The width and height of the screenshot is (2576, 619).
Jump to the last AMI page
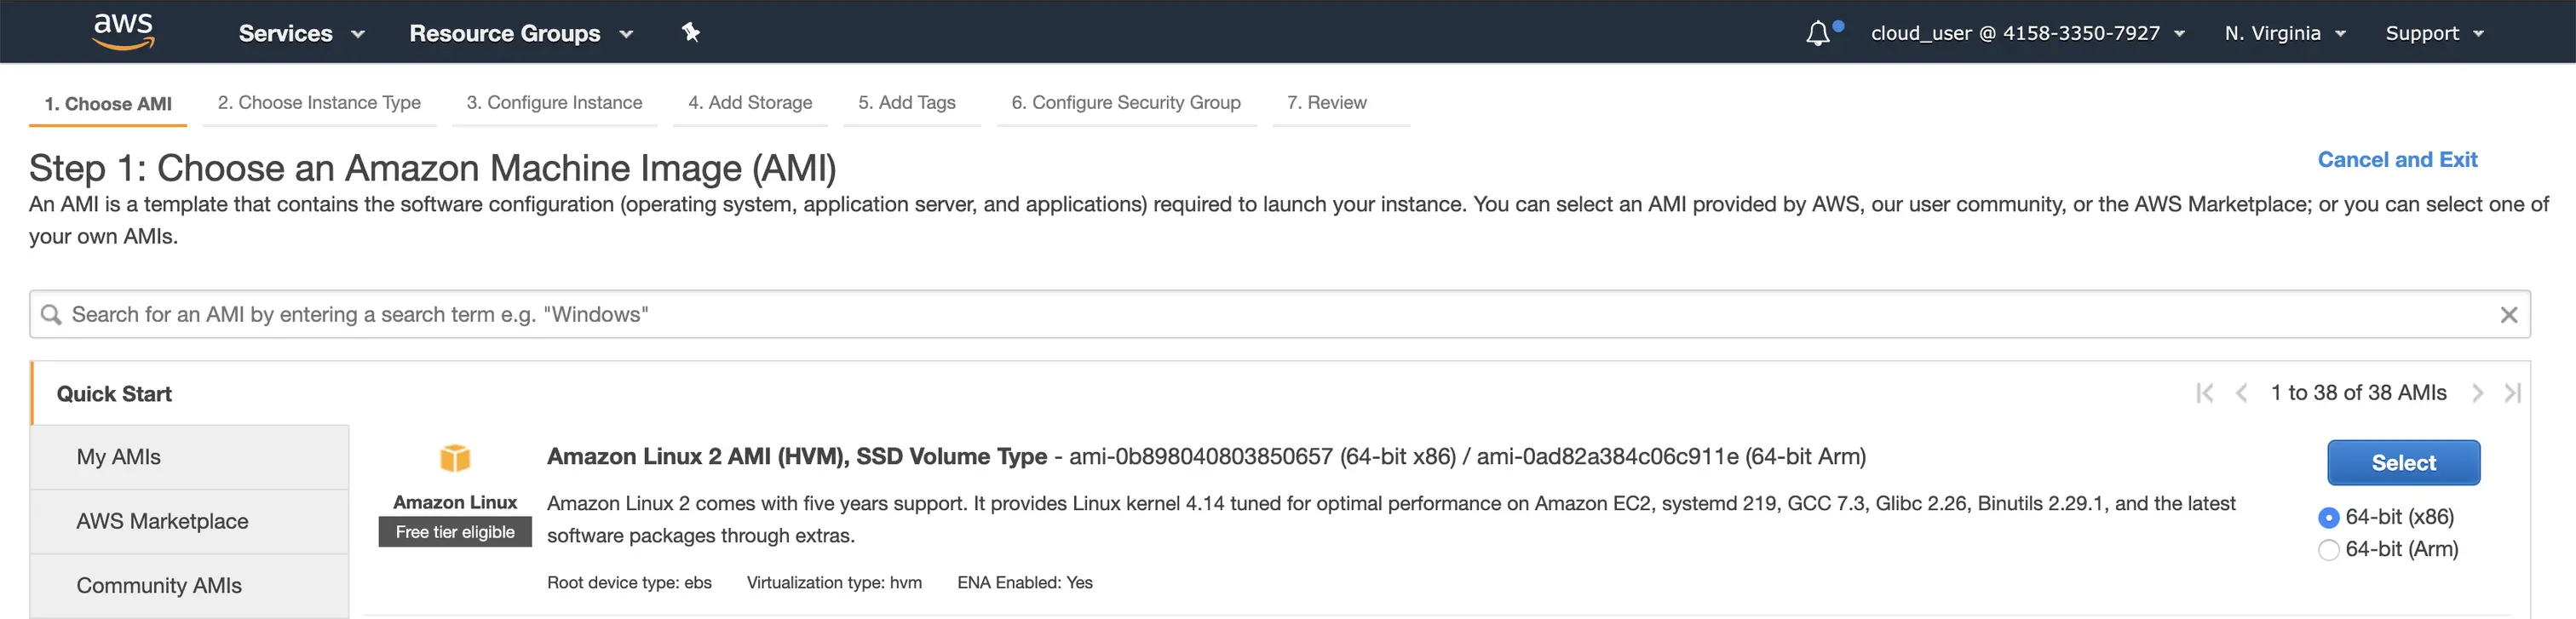pyautogui.click(x=2512, y=393)
